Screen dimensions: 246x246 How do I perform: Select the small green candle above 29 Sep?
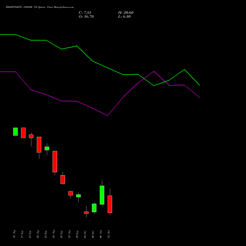[78, 196]
